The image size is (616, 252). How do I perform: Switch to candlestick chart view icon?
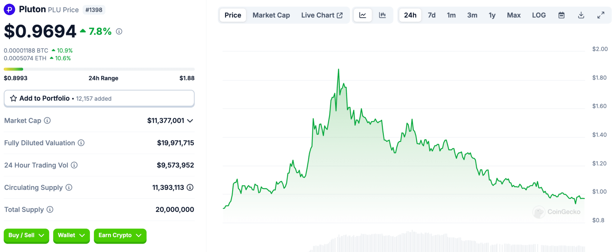[382, 15]
